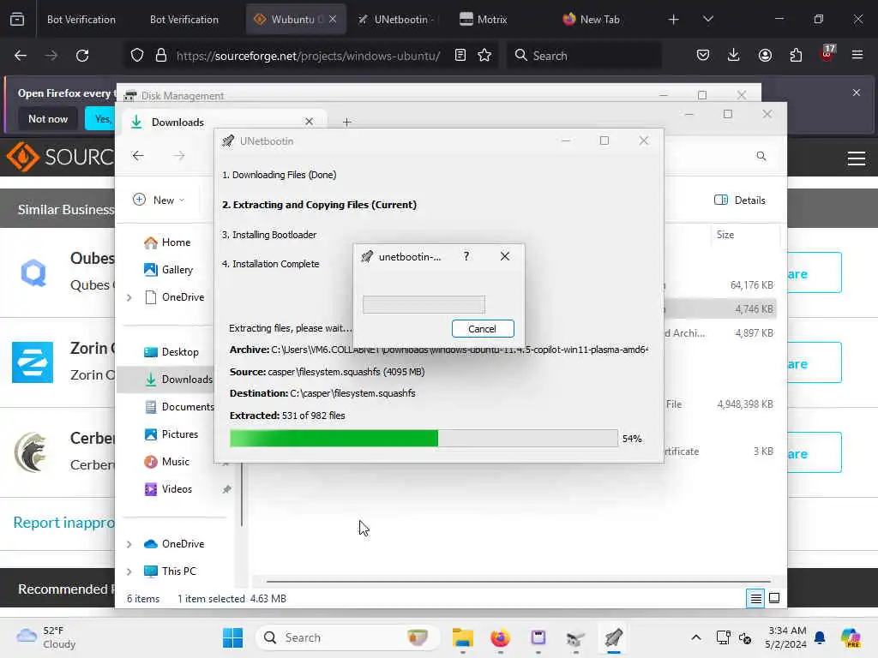
Task: Dismiss the Firefox notification bar
Action: click(857, 93)
